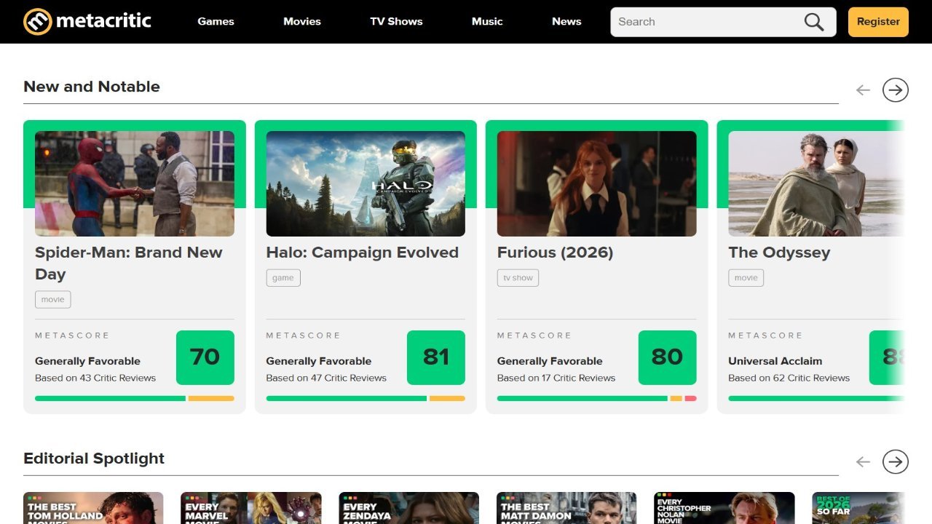The width and height of the screenshot is (932, 524).
Task: Click the Register button
Action: click(x=878, y=22)
